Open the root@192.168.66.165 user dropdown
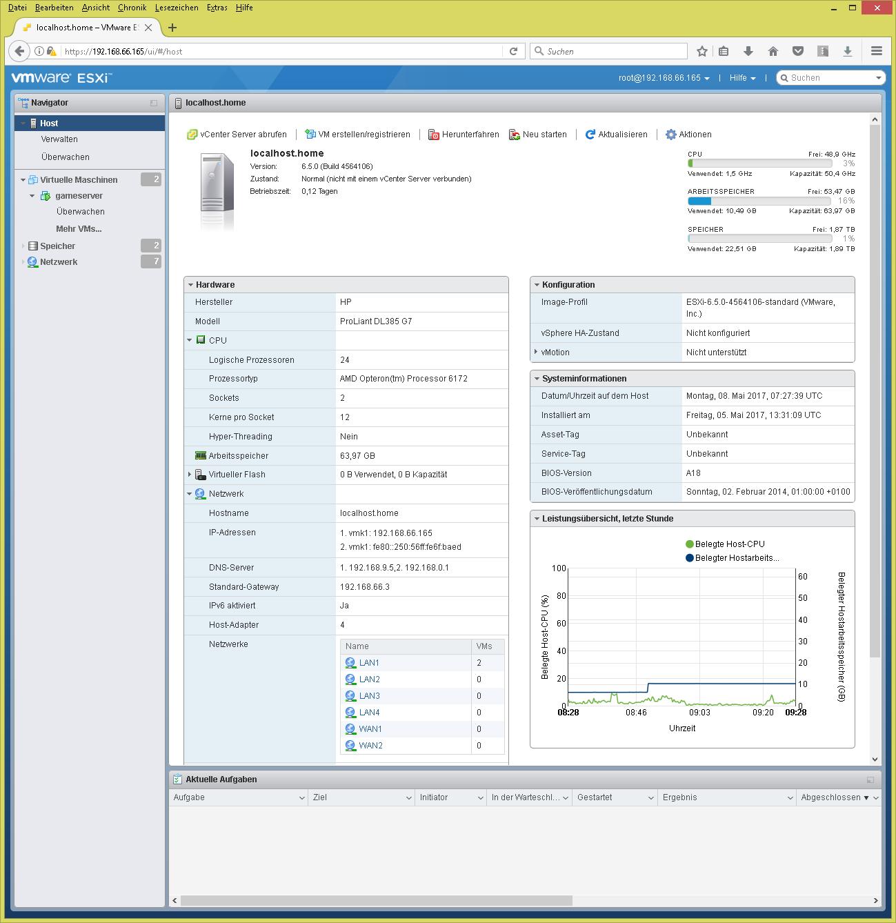The height and width of the screenshot is (923, 896). (664, 78)
